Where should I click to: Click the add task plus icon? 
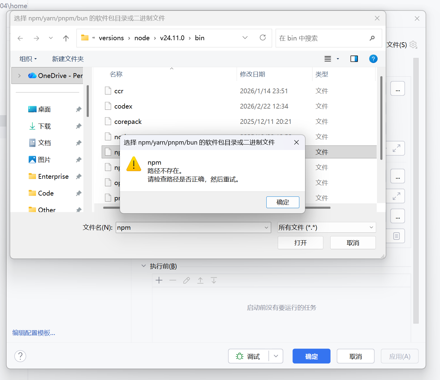pos(159,280)
